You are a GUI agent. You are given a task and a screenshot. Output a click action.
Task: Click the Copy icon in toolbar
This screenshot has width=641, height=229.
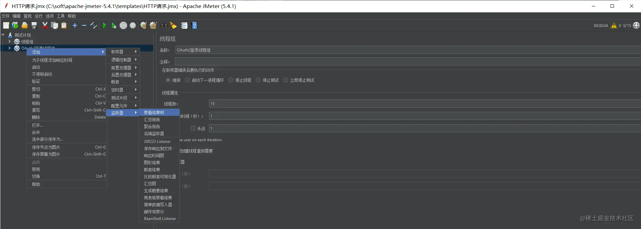(55, 25)
